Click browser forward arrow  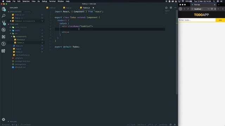tap(184, 9)
